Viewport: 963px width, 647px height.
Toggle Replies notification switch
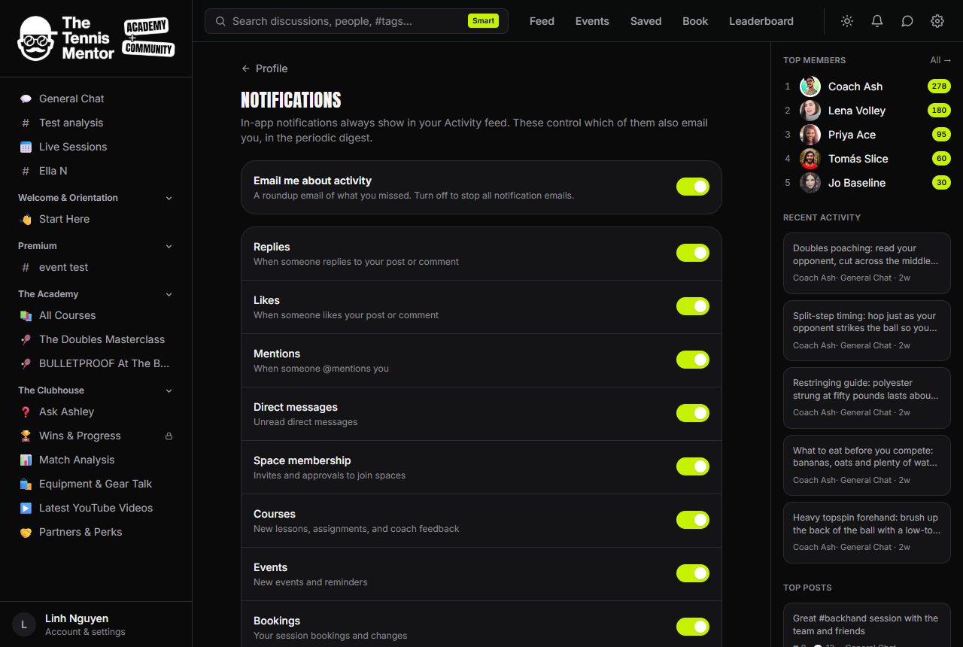693,253
